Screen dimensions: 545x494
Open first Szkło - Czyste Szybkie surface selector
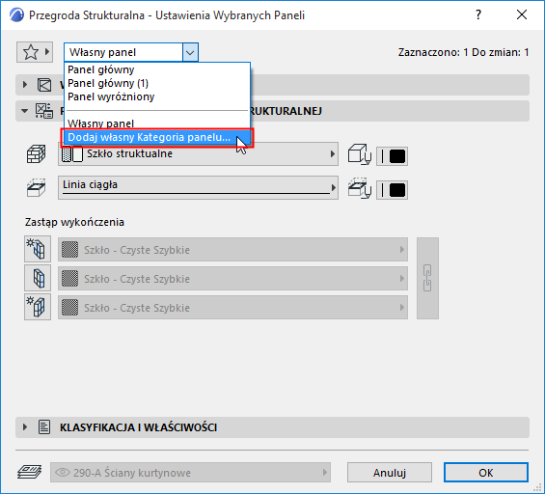[232, 250]
